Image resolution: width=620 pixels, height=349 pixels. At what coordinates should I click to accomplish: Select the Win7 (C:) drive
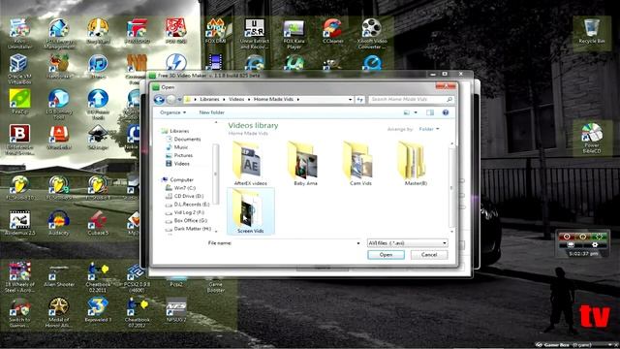(185, 188)
